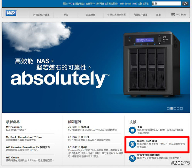Image resolution: width=192 pixels, height=168 pixels.
Task: Open the 家庭娛樂 navigation menu
Action: point(91,15)
